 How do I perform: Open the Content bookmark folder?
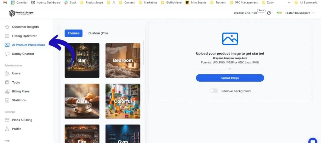[x=127, y=3]
